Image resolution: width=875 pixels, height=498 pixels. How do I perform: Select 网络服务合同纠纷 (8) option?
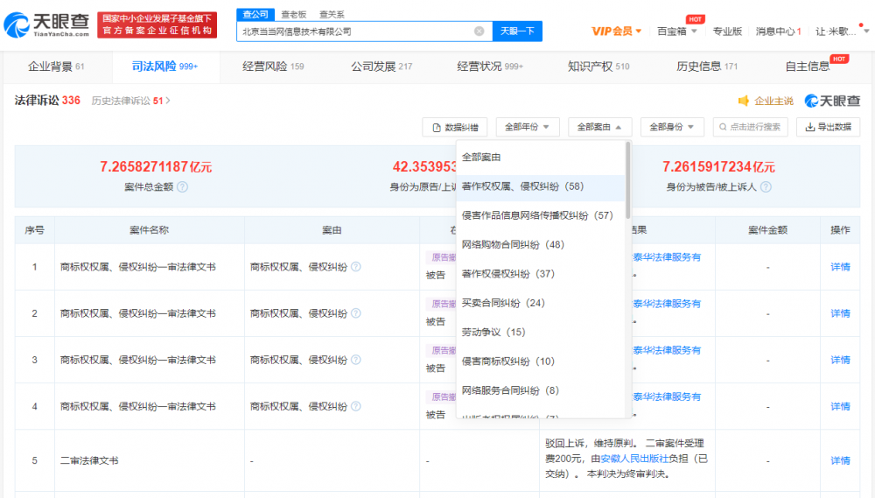tap(541, 390)
